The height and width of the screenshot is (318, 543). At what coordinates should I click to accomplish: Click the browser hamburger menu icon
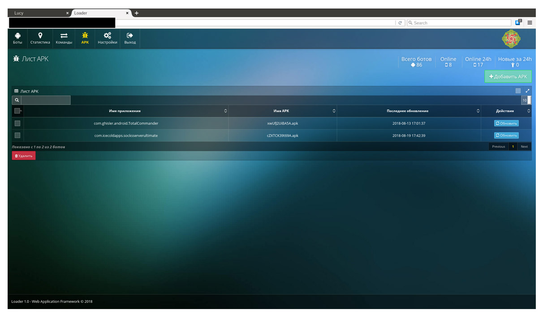pos(530,23)
